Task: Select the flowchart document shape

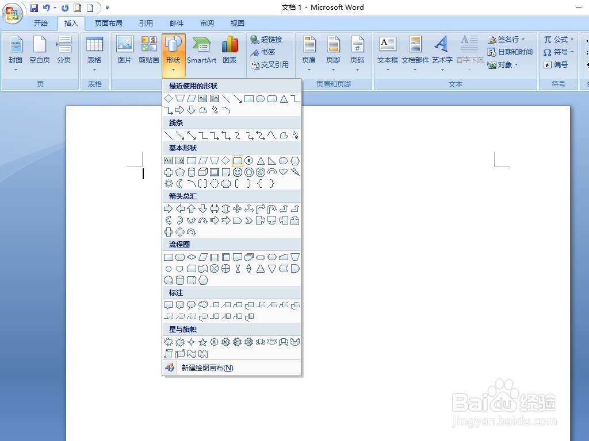Action: (238, 257)
